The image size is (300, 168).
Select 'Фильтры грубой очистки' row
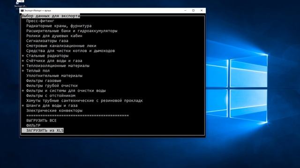click(52, 86)
